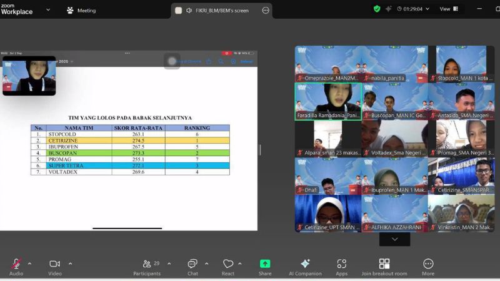Select the Meeting tab

[x=81, y=10]
